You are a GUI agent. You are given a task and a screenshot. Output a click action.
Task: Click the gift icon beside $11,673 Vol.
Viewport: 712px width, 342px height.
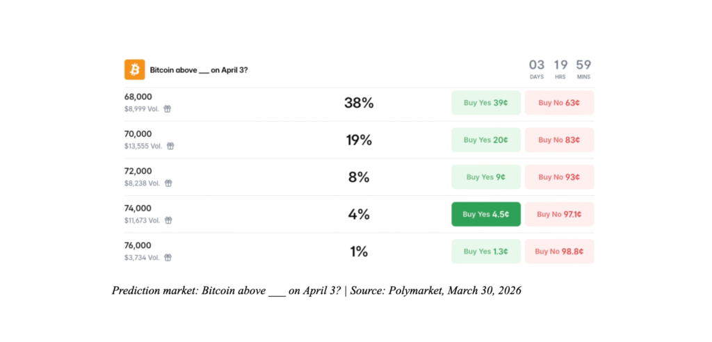point(168,220)
